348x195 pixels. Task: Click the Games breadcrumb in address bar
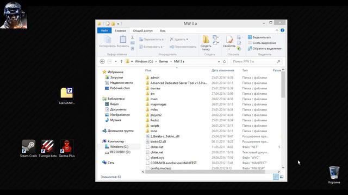click(x=163, y=61)
